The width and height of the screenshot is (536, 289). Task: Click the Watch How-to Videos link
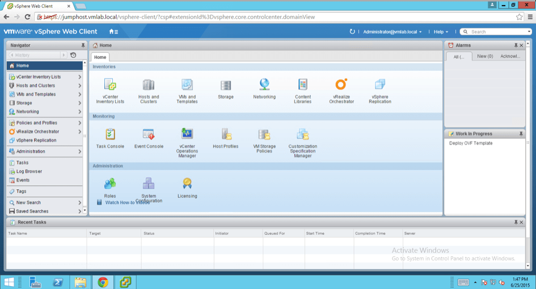[x=127, y=202]
